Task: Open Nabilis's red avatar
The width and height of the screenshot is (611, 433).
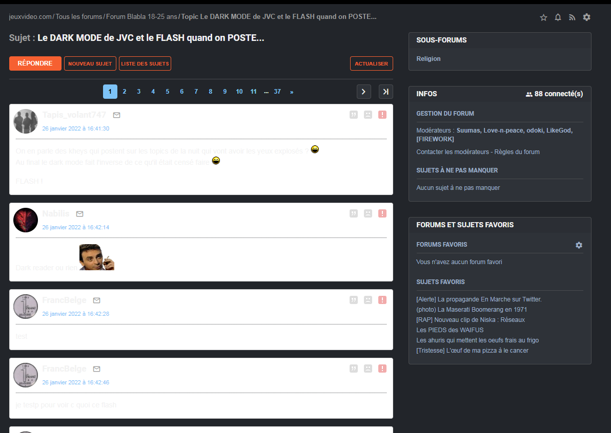Action: [x=26, y=220]
